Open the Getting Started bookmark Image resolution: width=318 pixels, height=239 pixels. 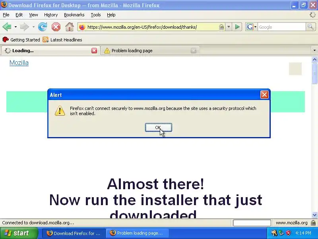(21, 39)
